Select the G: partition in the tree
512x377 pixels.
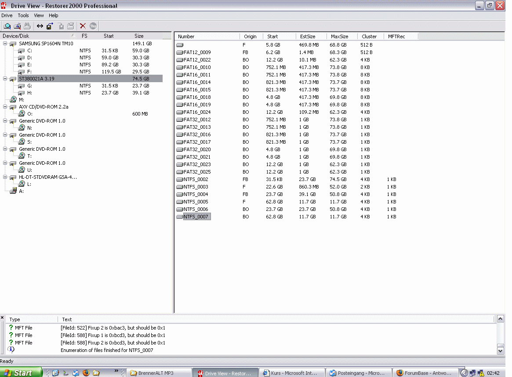[x=30, y=86]
